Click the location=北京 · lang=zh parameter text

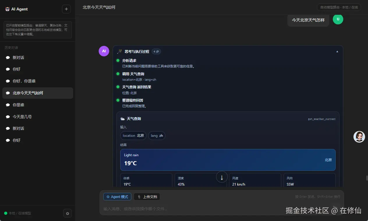tap(139, 80)
